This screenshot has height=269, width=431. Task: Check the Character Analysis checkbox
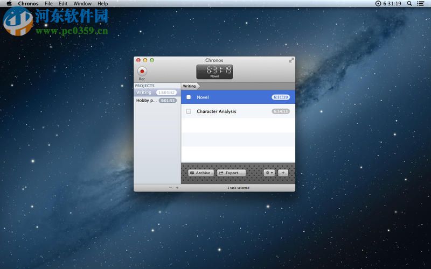coord(189,111)
